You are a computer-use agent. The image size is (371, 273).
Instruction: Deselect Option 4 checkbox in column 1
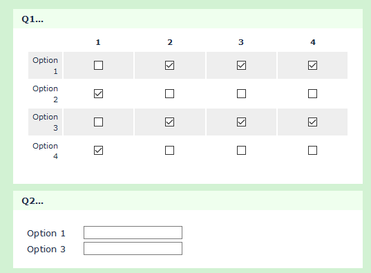click(x=98, y=150)
